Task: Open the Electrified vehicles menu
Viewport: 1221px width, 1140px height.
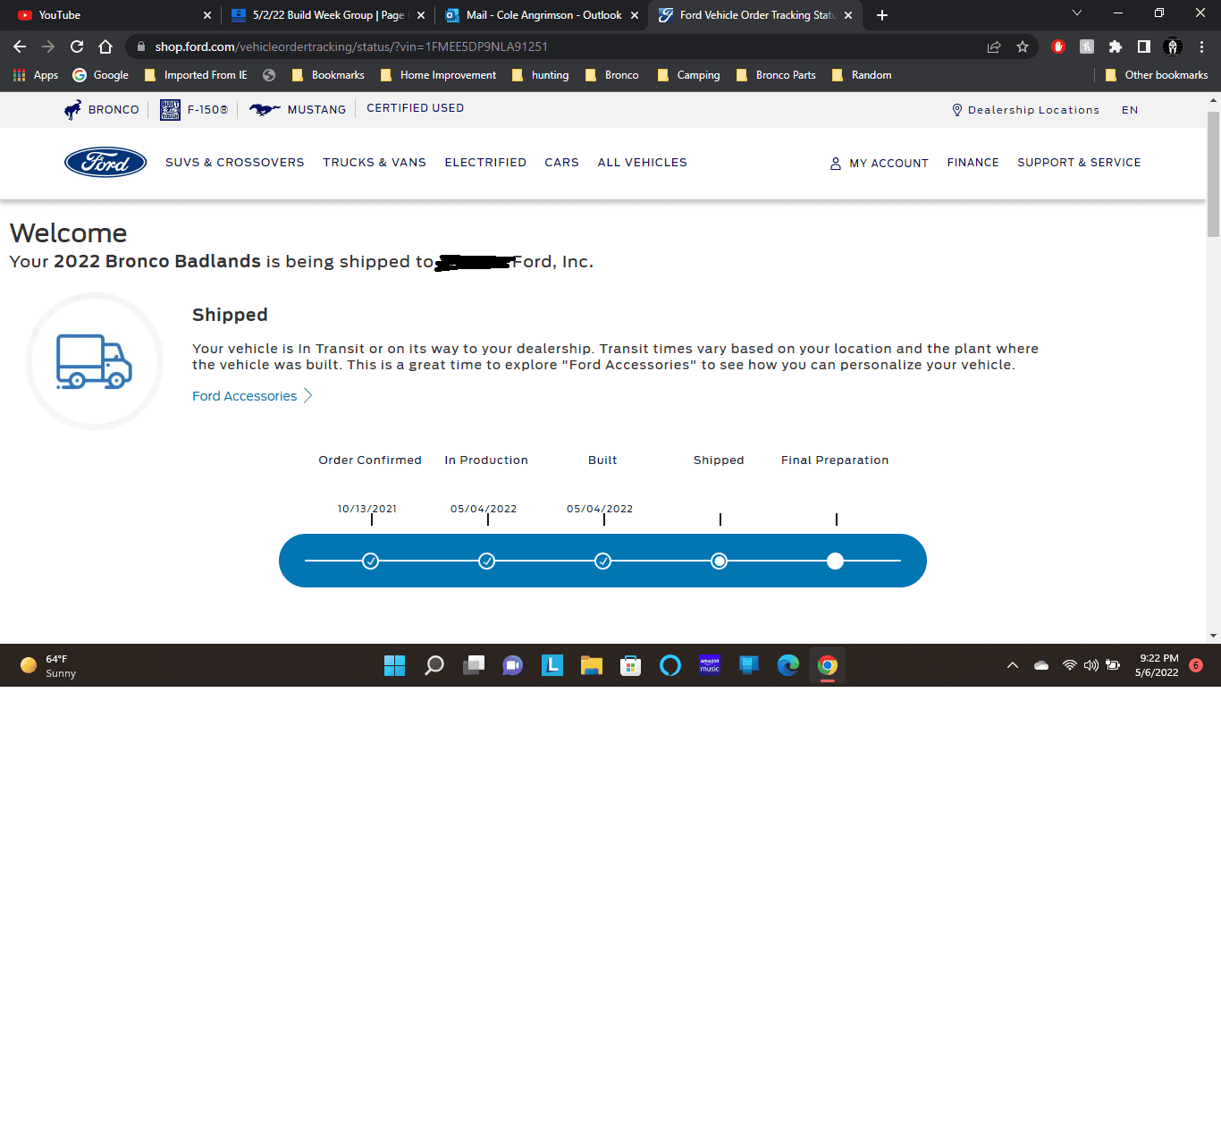Action: click(485, 163)
